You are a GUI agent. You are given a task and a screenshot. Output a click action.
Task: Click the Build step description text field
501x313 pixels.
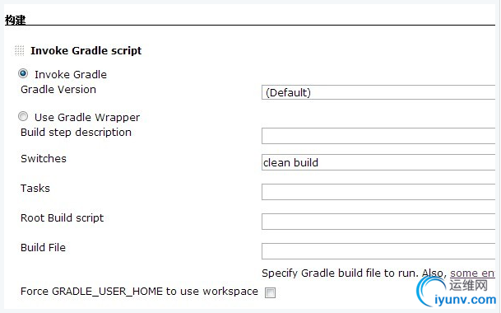click(378, 136)
